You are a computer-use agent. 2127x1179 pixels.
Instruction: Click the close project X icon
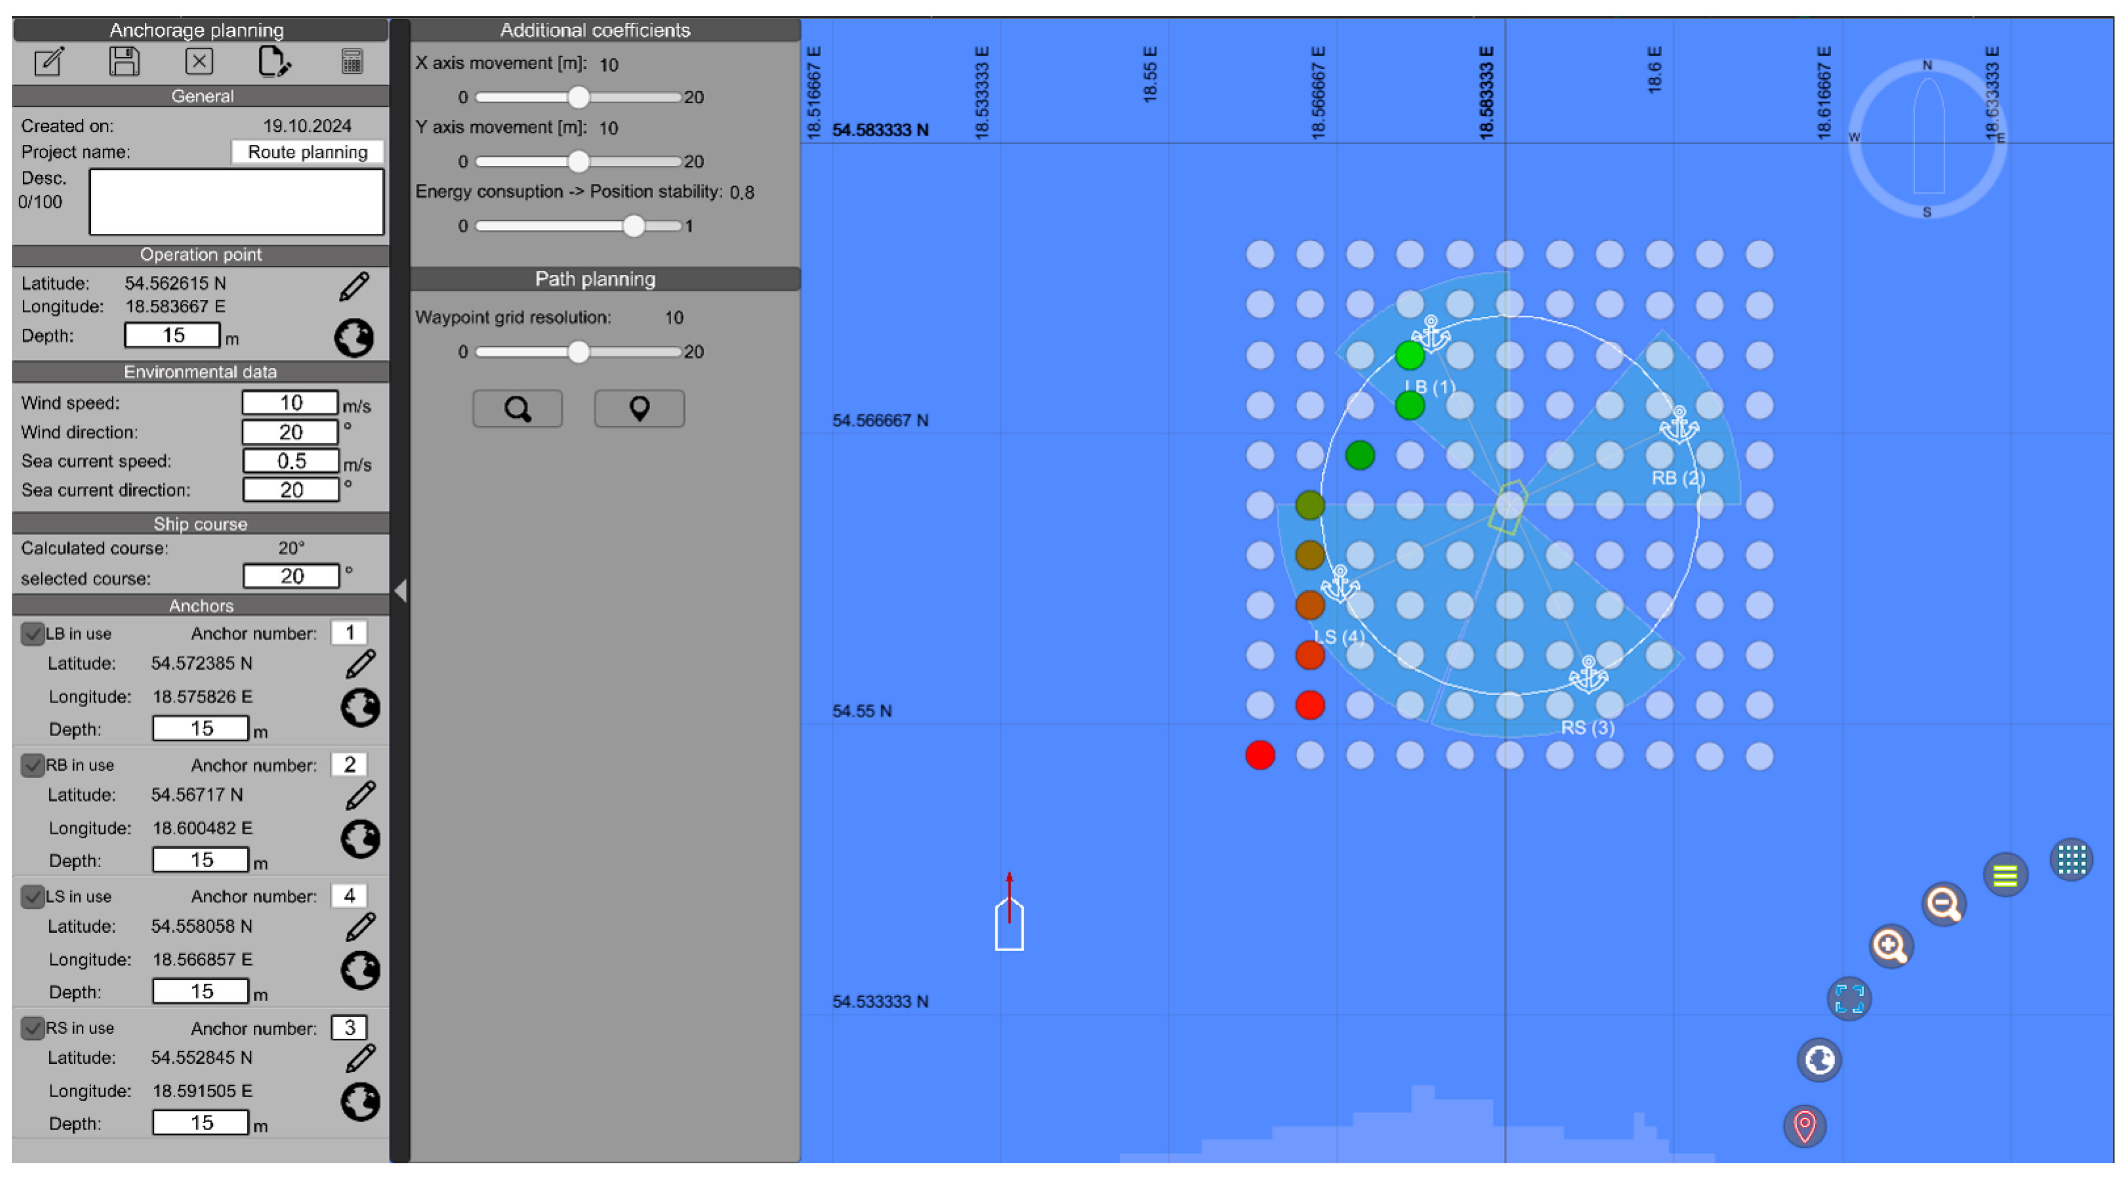pos(199,62)
